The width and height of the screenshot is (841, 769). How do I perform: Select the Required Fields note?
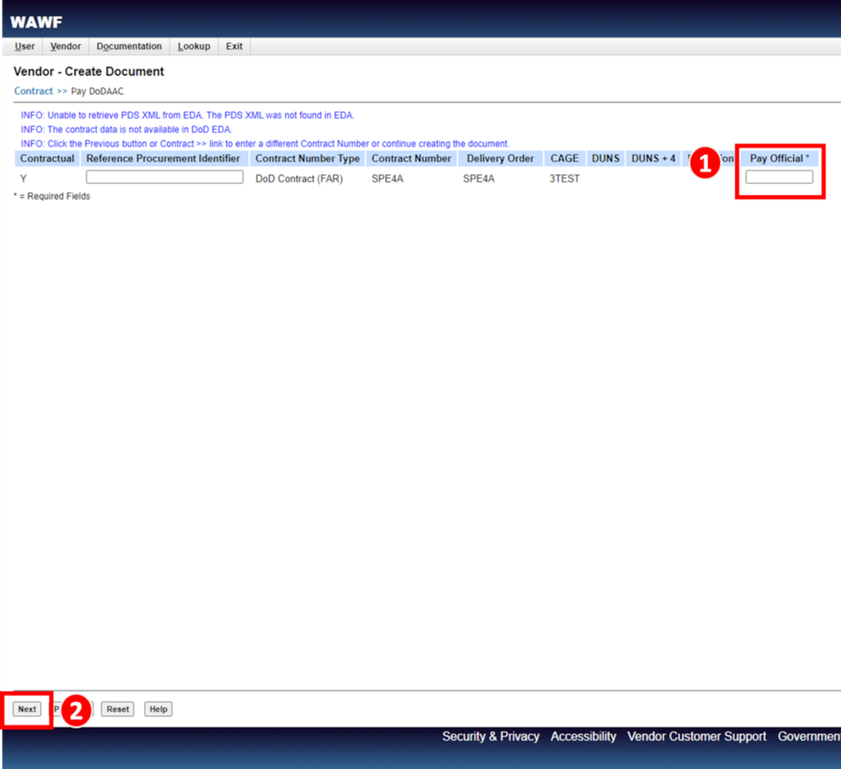[52, 196]
